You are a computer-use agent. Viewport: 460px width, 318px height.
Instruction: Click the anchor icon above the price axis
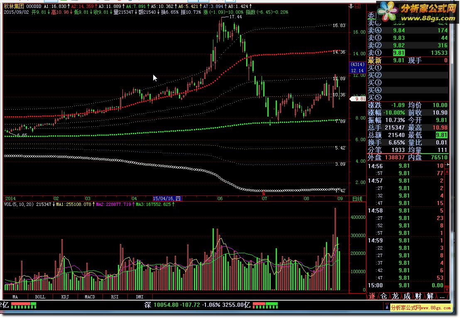(351, 6)
